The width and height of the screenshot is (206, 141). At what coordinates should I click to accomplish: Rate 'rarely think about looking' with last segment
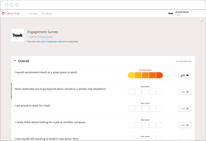[160, 125]
